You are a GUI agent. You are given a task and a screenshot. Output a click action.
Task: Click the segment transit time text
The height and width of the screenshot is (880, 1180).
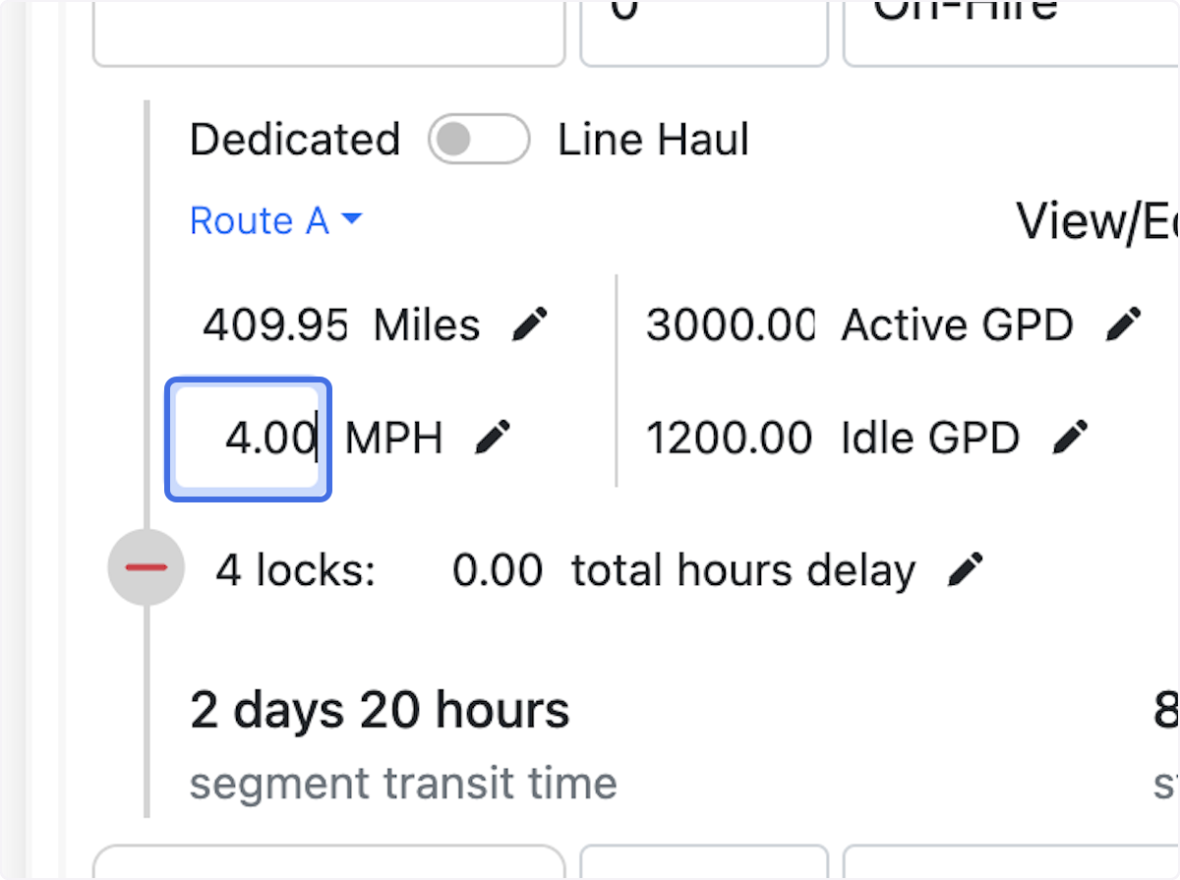pyautogui.click(x=403, y=783)
